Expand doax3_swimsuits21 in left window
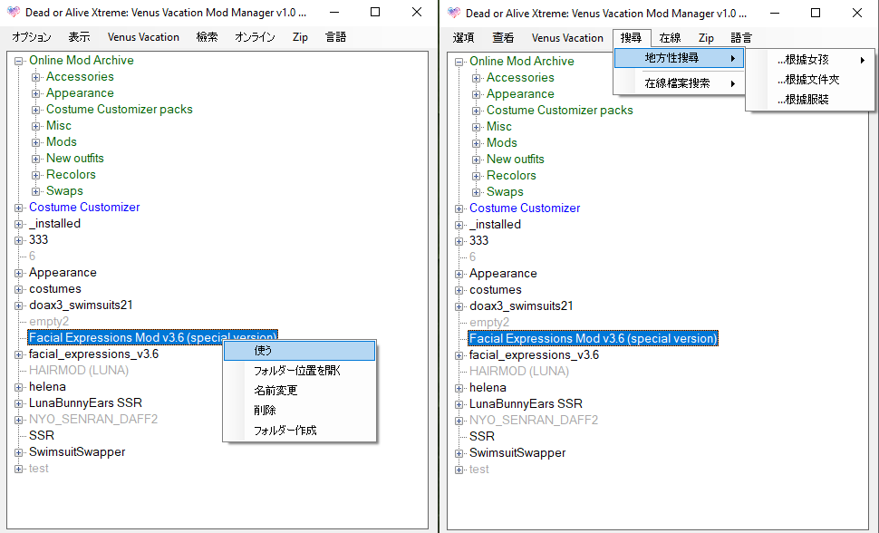879x533 pixels. (x=18, y=305)
